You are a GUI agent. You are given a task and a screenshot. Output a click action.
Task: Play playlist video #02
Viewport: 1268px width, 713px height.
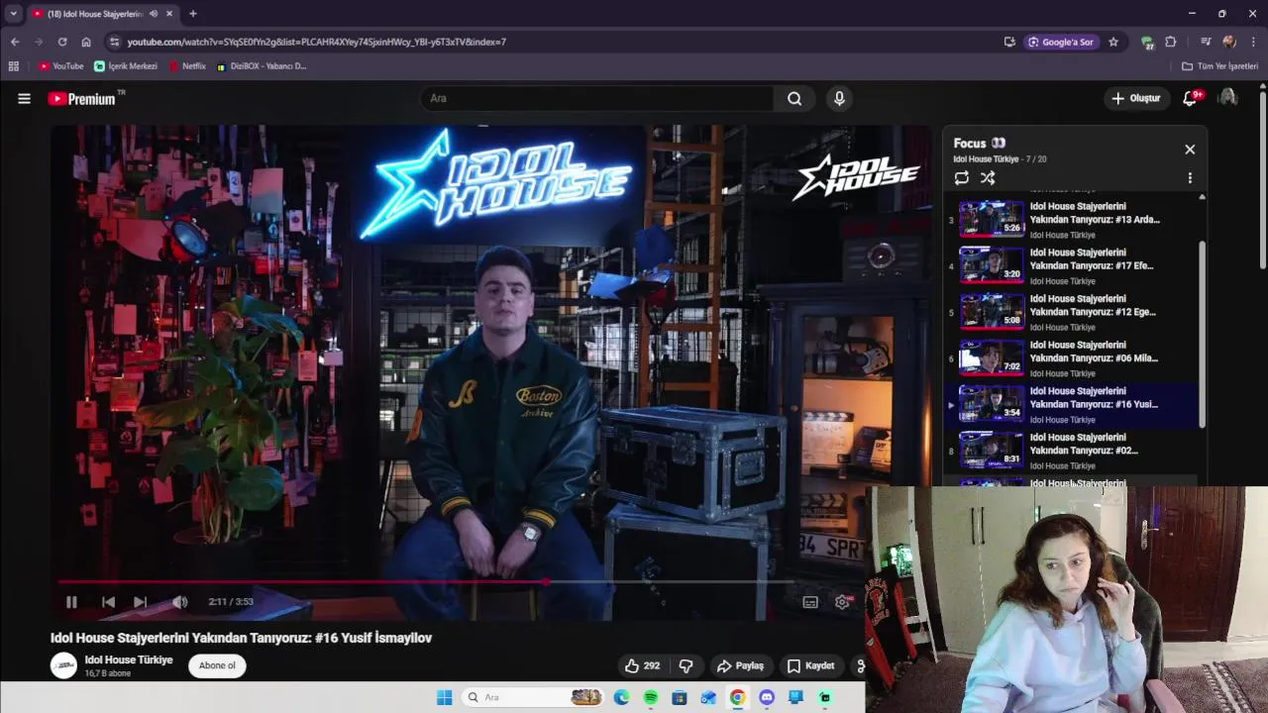[x=1070, y=451]
